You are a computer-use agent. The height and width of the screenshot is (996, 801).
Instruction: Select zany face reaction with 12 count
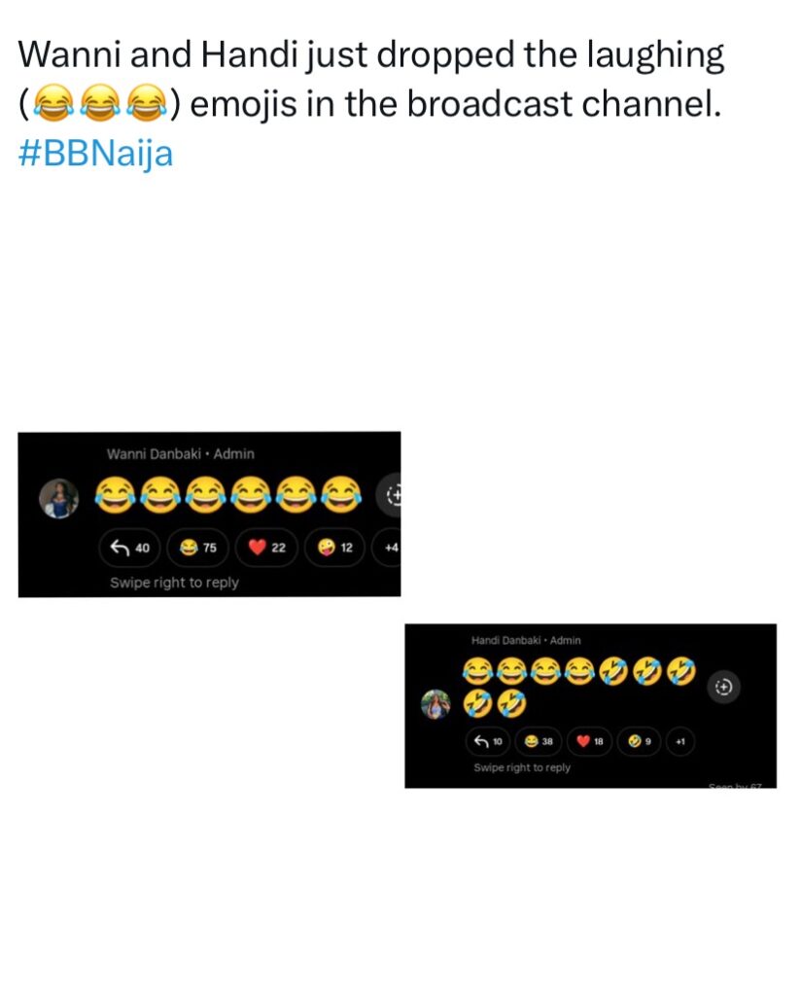pos(335,547)
